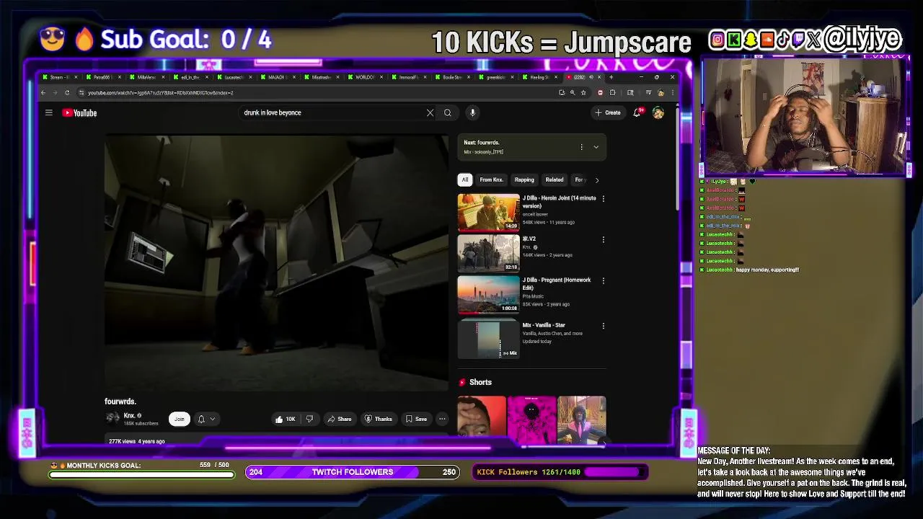Open the red extension icon in the toolbar
Image resolution: width=923 pixels, height=519 pixels.
600,92
